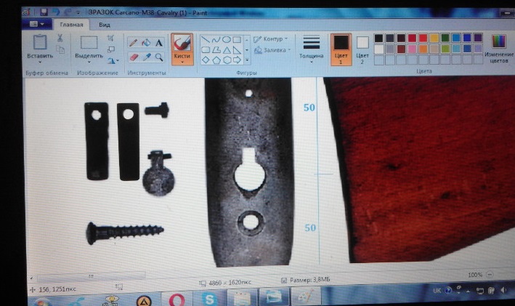The width and height of the screenshot is (515, 306).
Task: Open the Rotate or flip dropdown
Action: (113, 61)
